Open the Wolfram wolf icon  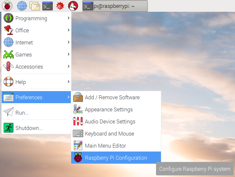(x=73, y=6)
